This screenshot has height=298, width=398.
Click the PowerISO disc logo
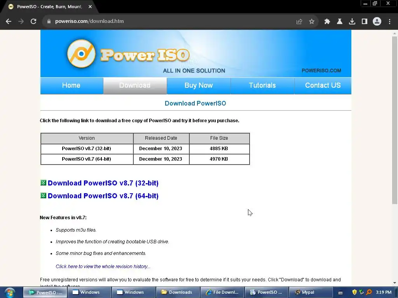tap(81, 54)
